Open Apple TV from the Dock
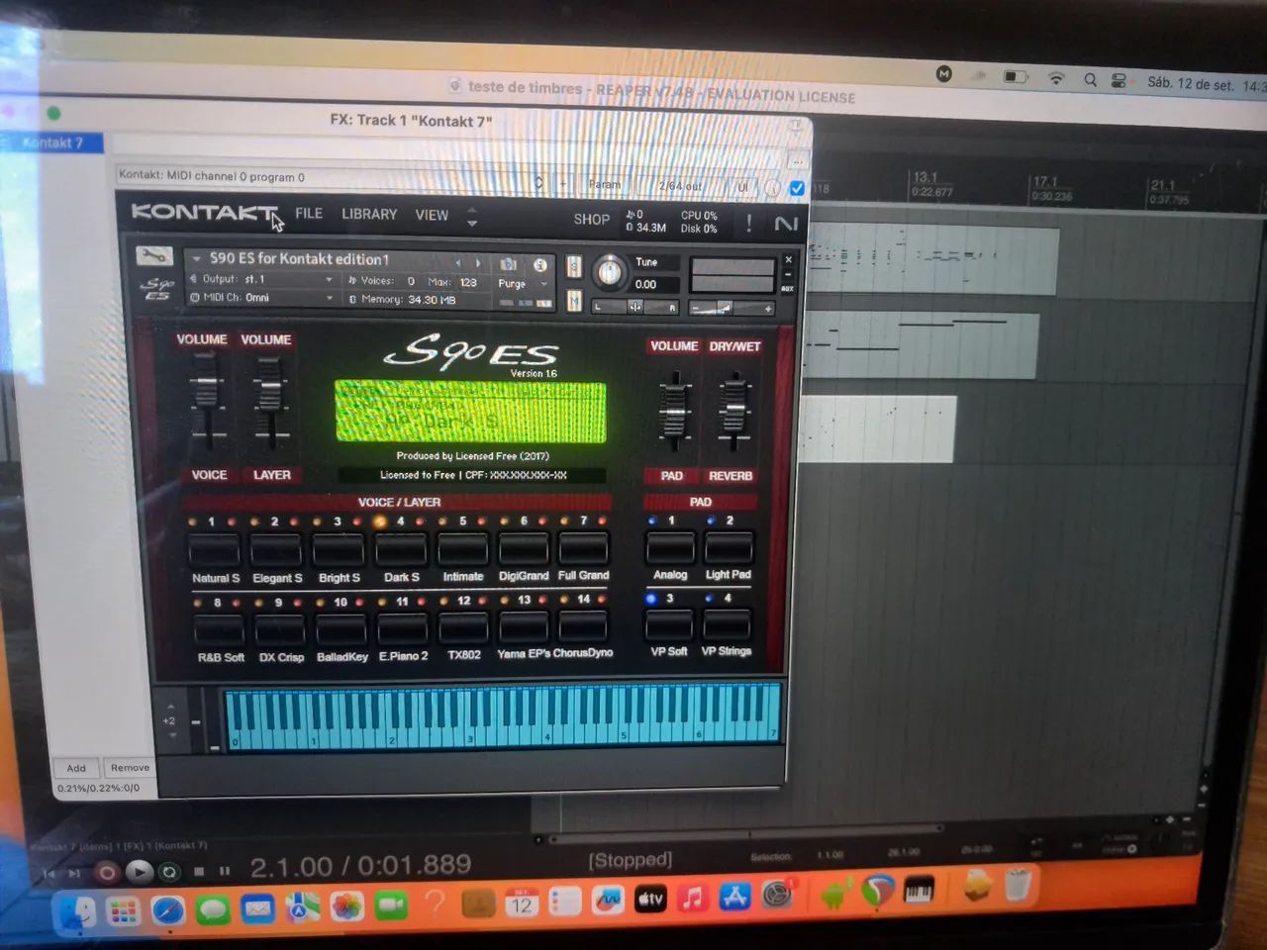Viewport: 1267px width, 950px height. [x=650, y=900]
